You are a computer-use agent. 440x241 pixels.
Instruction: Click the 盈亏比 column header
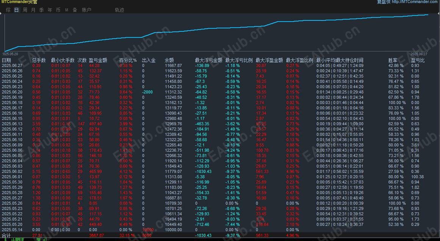[418, 60]
